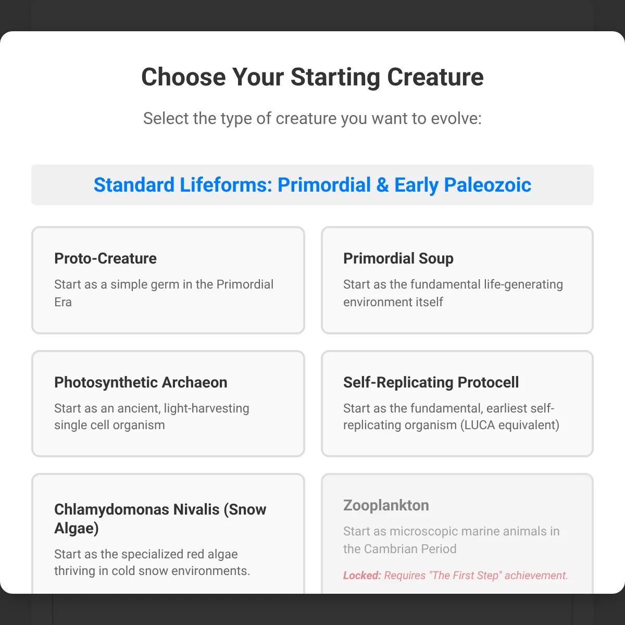
Task: Click the Zooplankton title text
Action: (x=386, y=505)
